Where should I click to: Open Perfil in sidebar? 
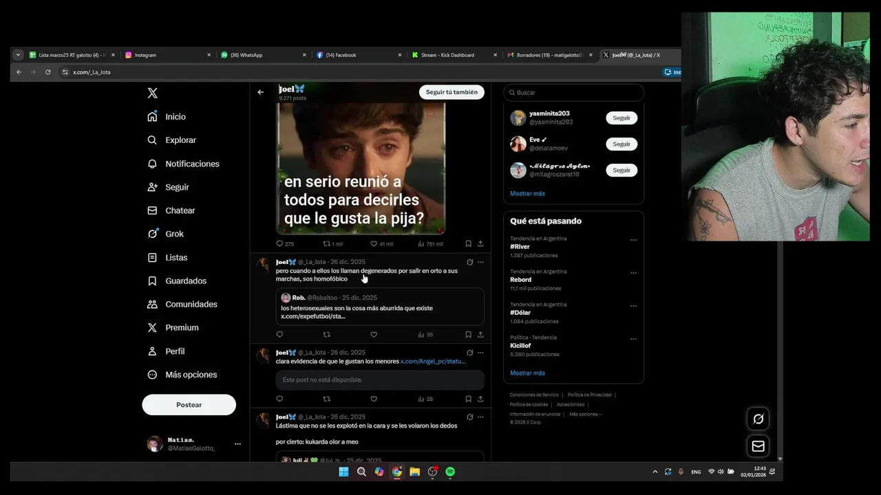(x=166, y=351)
